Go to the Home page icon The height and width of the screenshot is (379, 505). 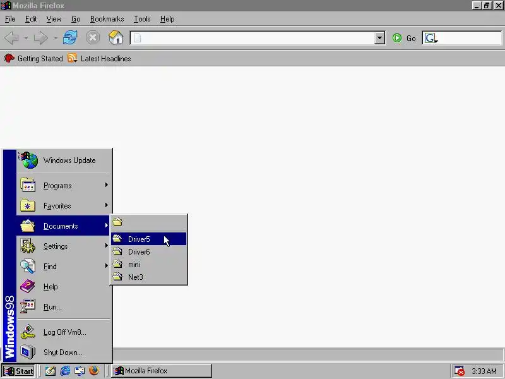point(116,38)
